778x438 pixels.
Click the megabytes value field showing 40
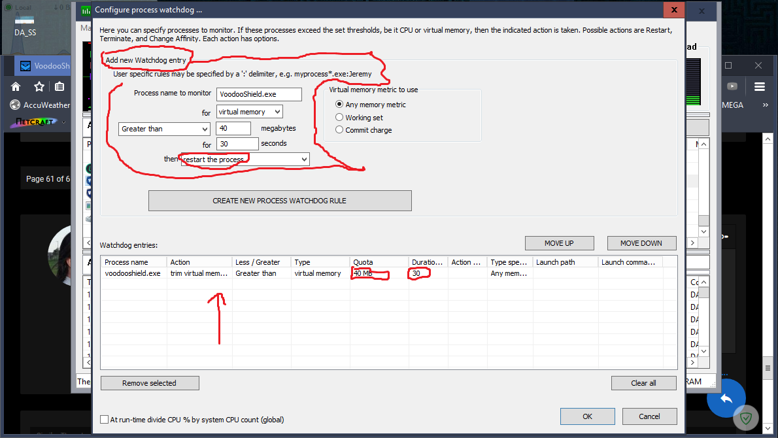pos(233,129)
